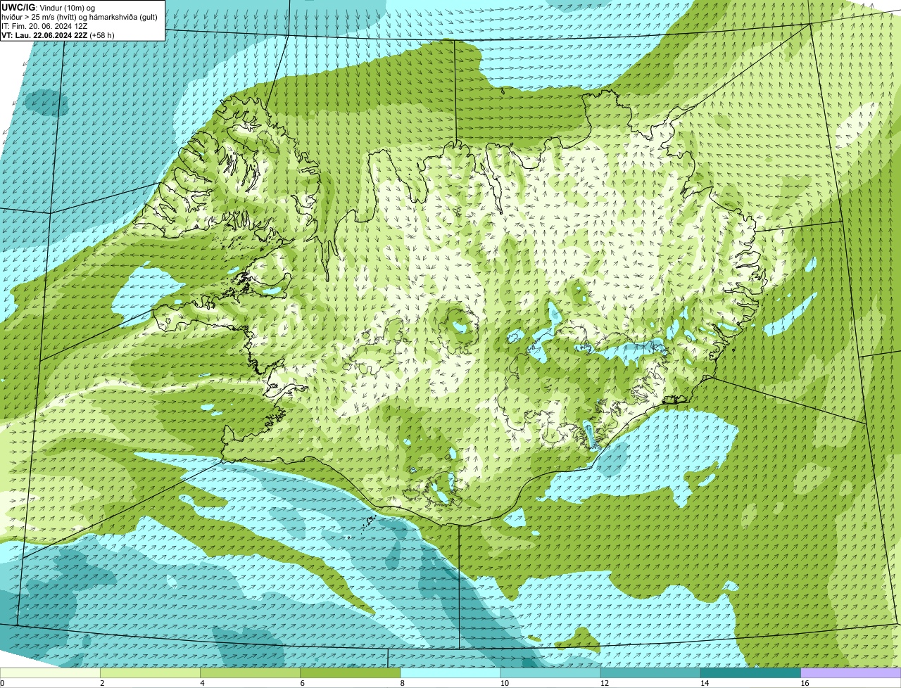Click the legend scale label "0"
Viewport: 901px width, 688px height.
click(x=2, y=683)
